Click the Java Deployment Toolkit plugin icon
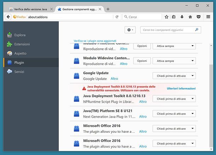Viewport: 216px width, 155px height. click(x=76, y=99)
